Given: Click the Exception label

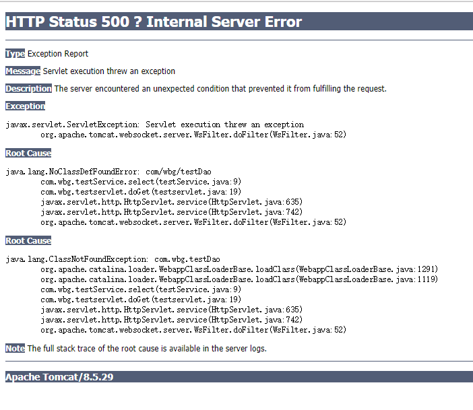Looking at the screenshot, I should pyautogui.click(x=25, y=106).
